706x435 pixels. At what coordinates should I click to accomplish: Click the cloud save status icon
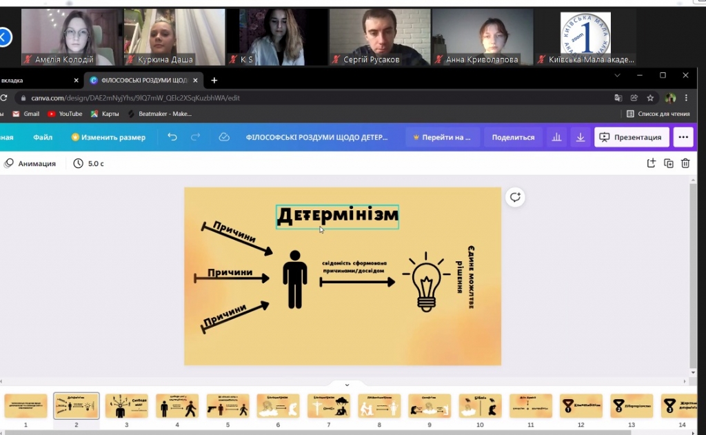tap(224, 137)
